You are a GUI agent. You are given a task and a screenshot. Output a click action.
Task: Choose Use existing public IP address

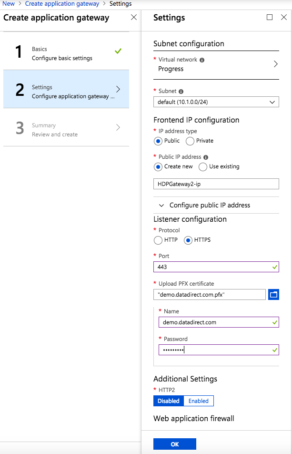[x=203, y=167]
